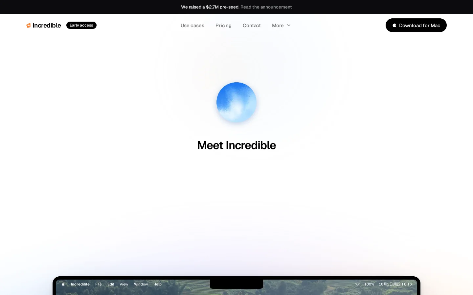Click the Apple icon in Download button
Viewport: 473px width, 295px height.
click(x=394, y=25)
